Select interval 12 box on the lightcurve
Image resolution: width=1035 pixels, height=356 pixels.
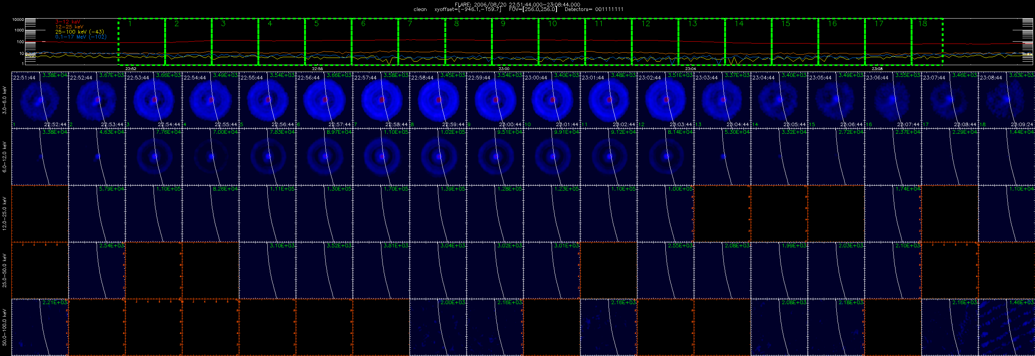point(655,41)
